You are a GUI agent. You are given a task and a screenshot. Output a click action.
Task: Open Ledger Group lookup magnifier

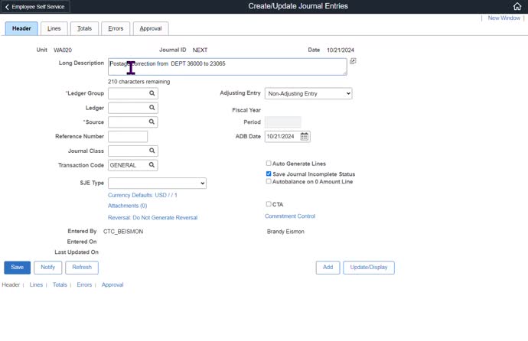click(152, 93)
